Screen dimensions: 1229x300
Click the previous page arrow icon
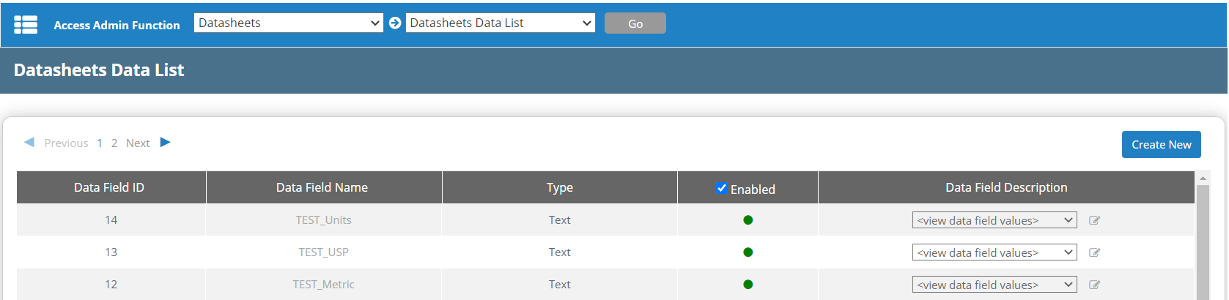coord(29,143)
